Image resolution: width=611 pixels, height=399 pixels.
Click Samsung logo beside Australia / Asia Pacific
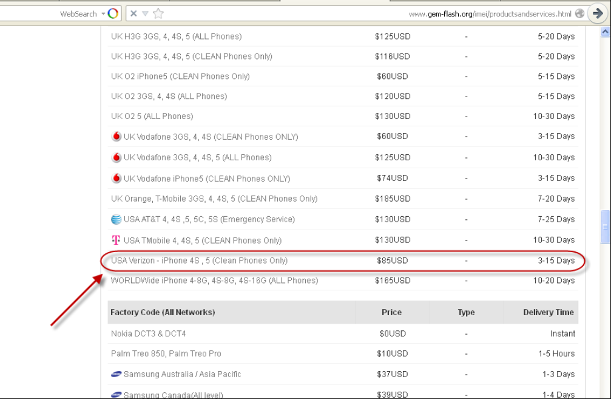[116, 375]
